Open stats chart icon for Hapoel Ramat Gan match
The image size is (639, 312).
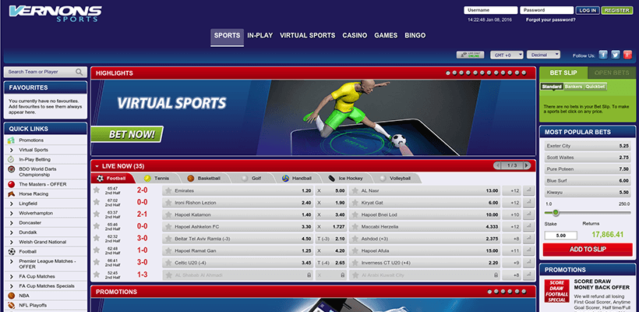(x=528, y=251)
